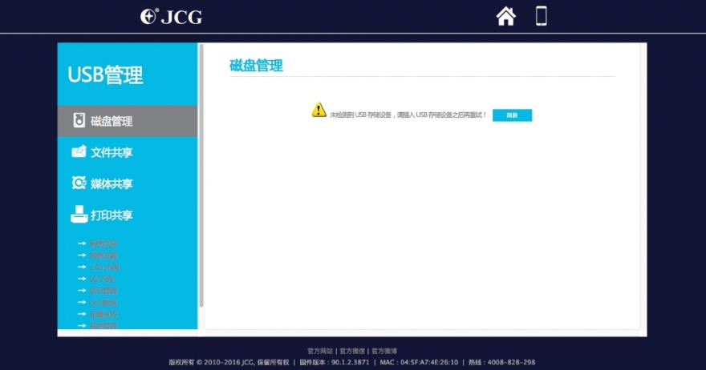706x370 pixels.
Task: Select 磁盘管理 in the sidebar
Action: tap(112, 122)
